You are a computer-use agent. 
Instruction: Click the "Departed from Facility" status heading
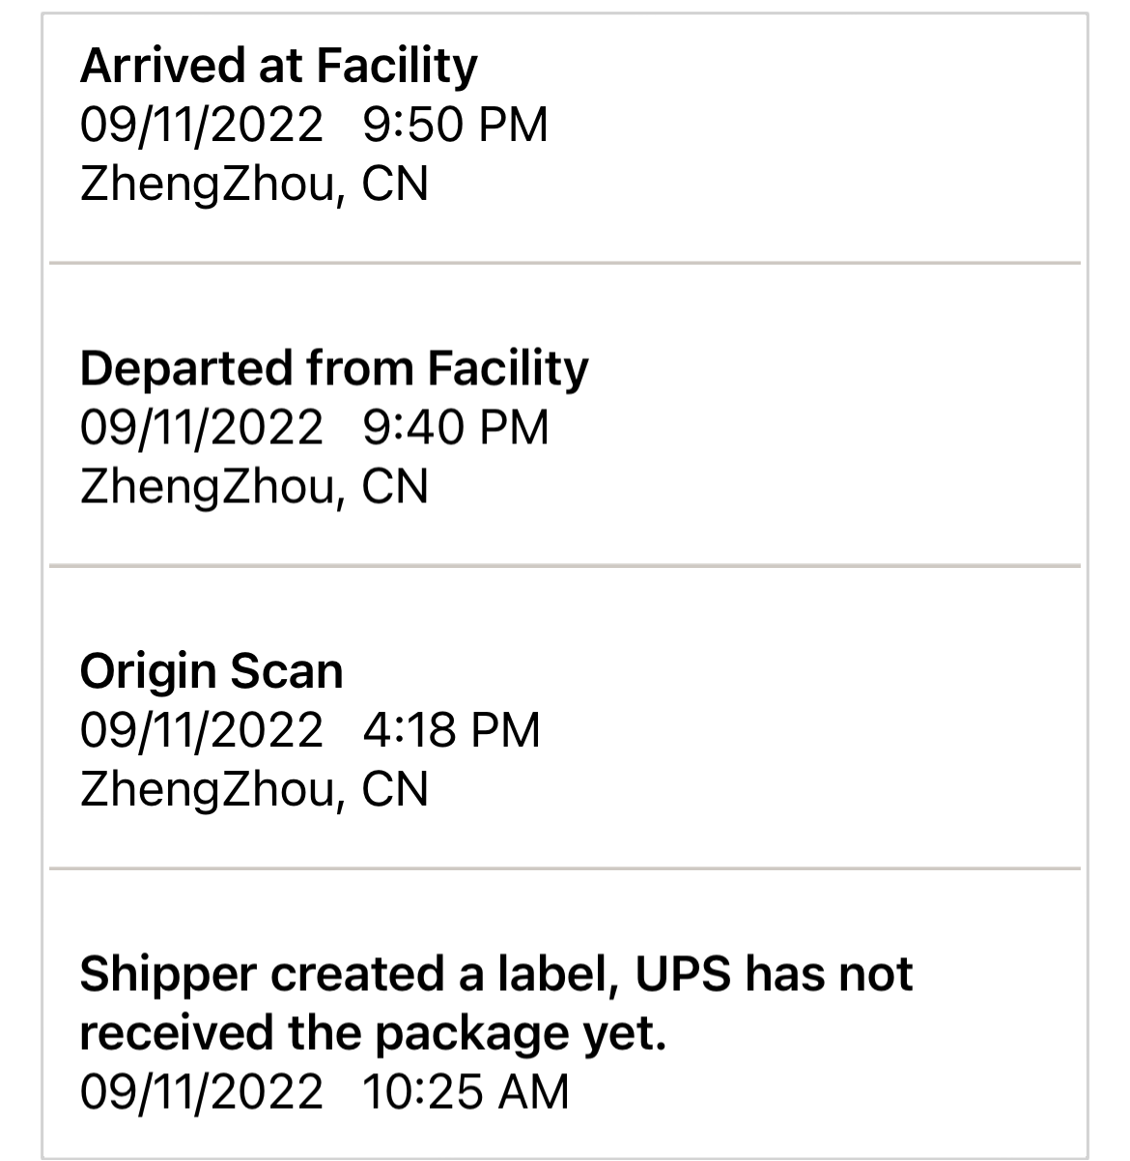(x=333, y=368)
